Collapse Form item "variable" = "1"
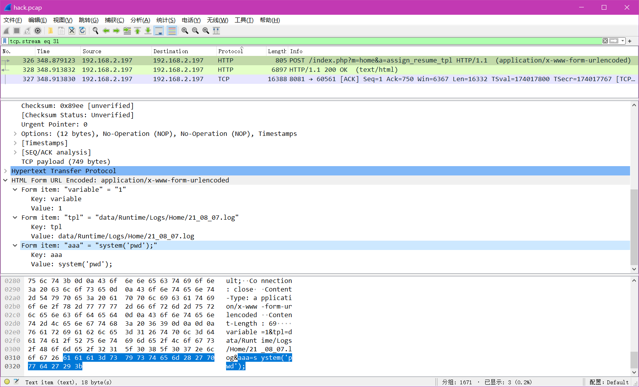Image resolution: width=639 pixels, height=387 pixels. [x=15, y=190]
